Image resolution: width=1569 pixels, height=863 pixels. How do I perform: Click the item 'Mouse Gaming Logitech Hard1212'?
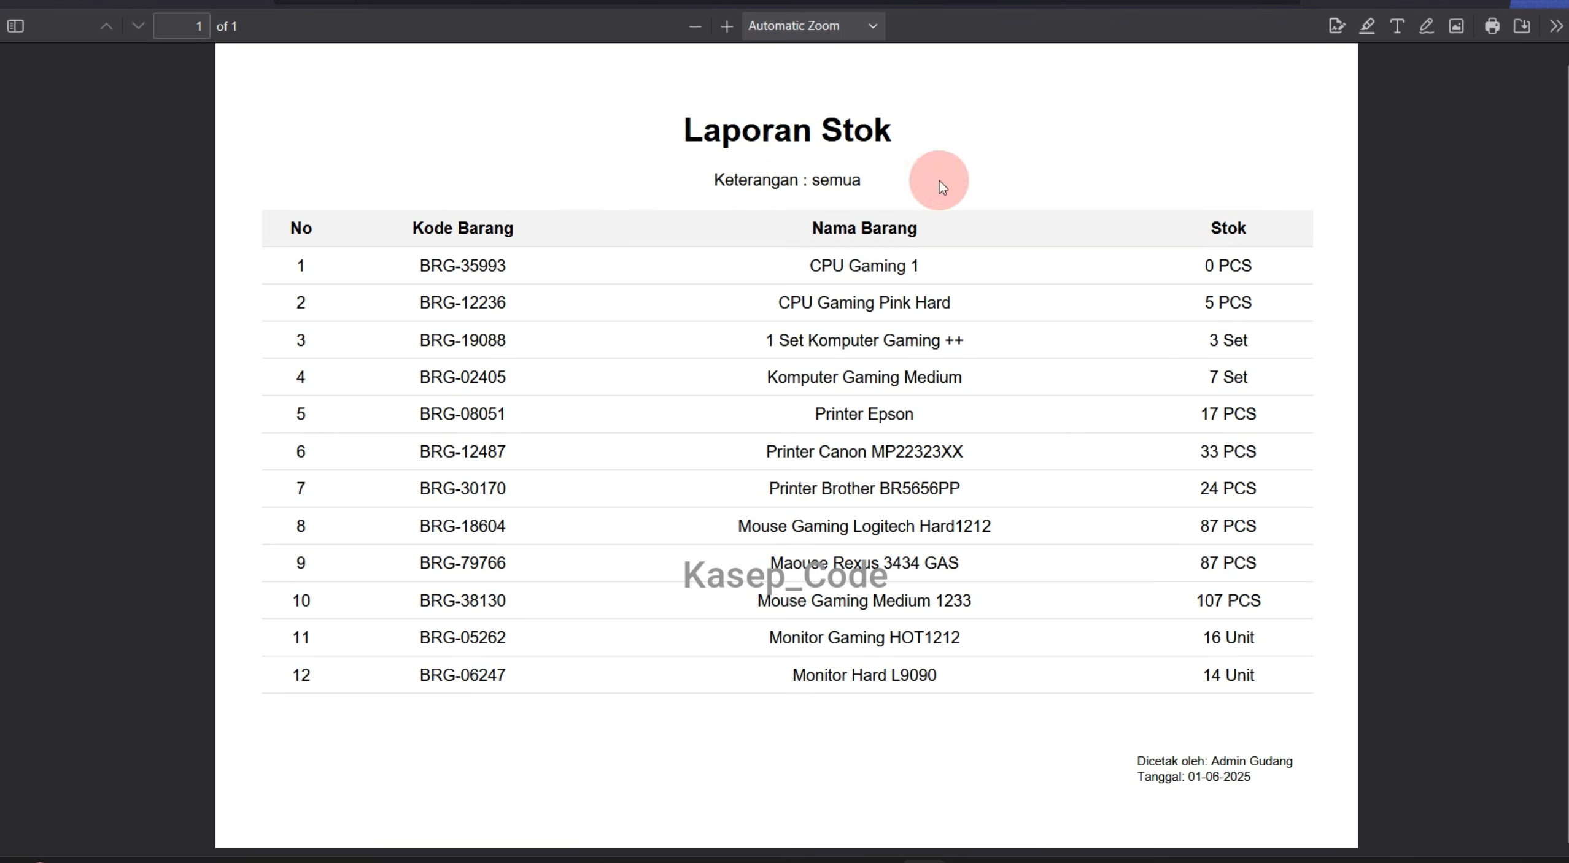coord(864,526)
